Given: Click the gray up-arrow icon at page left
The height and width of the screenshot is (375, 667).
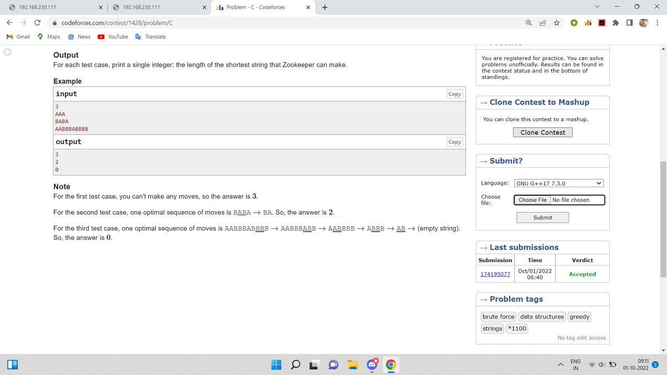Looking at the screenshot, I should pyautogui.click(x=7, y=53).
